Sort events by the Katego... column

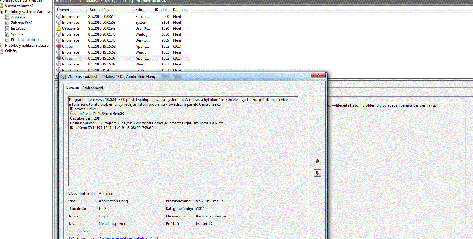coord(181,10)
